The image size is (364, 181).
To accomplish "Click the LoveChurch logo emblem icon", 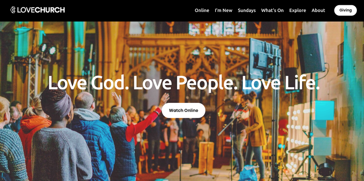I will pyautogui.click(x=13, y=10).
